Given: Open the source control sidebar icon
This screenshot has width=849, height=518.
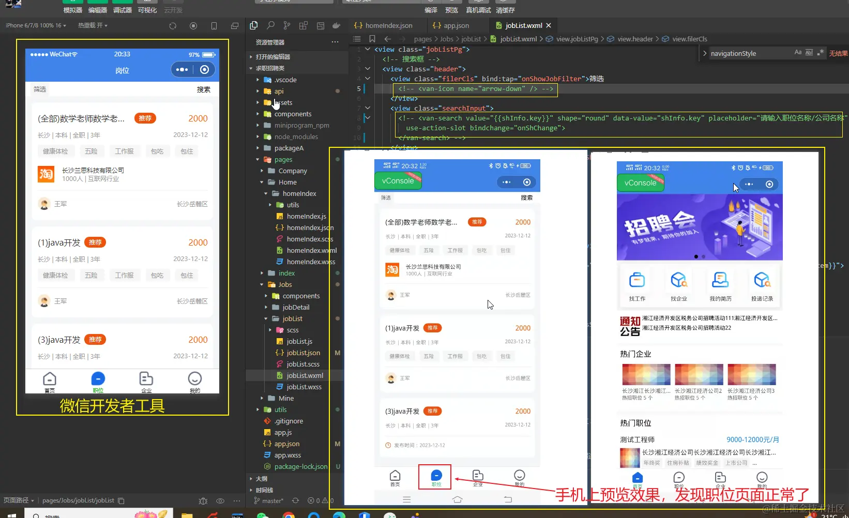Looking at the screenshot, I should click(x=287, y=25).
